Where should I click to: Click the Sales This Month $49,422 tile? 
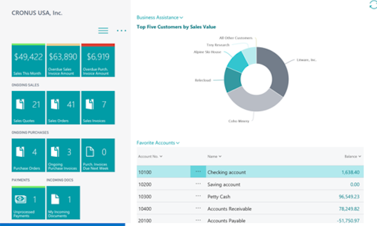coord(28,60)
